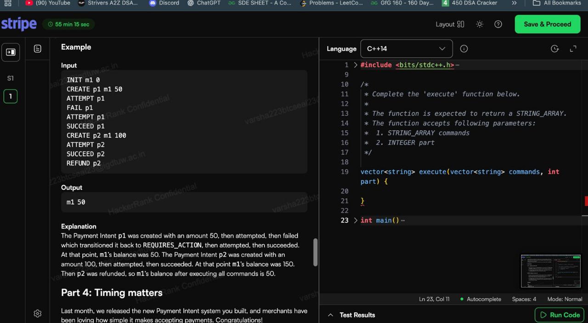Reset code with the history icon

coord(554,49)
